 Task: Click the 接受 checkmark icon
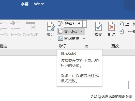(98, 26)
